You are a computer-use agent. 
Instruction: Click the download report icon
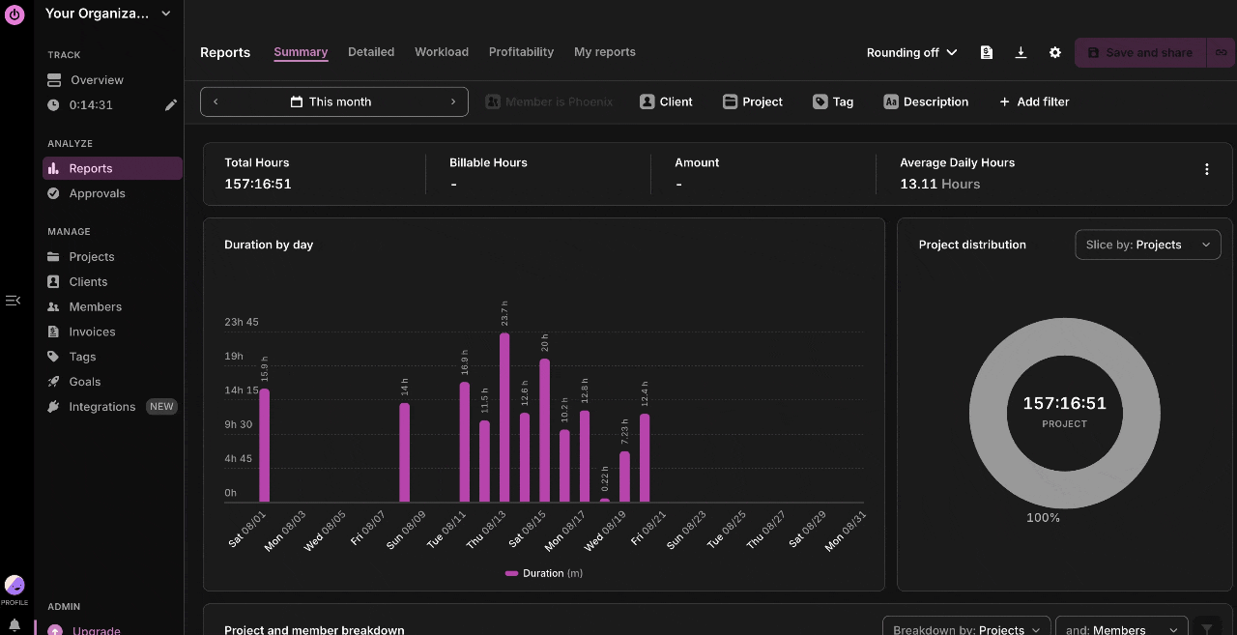[1021, 52]
